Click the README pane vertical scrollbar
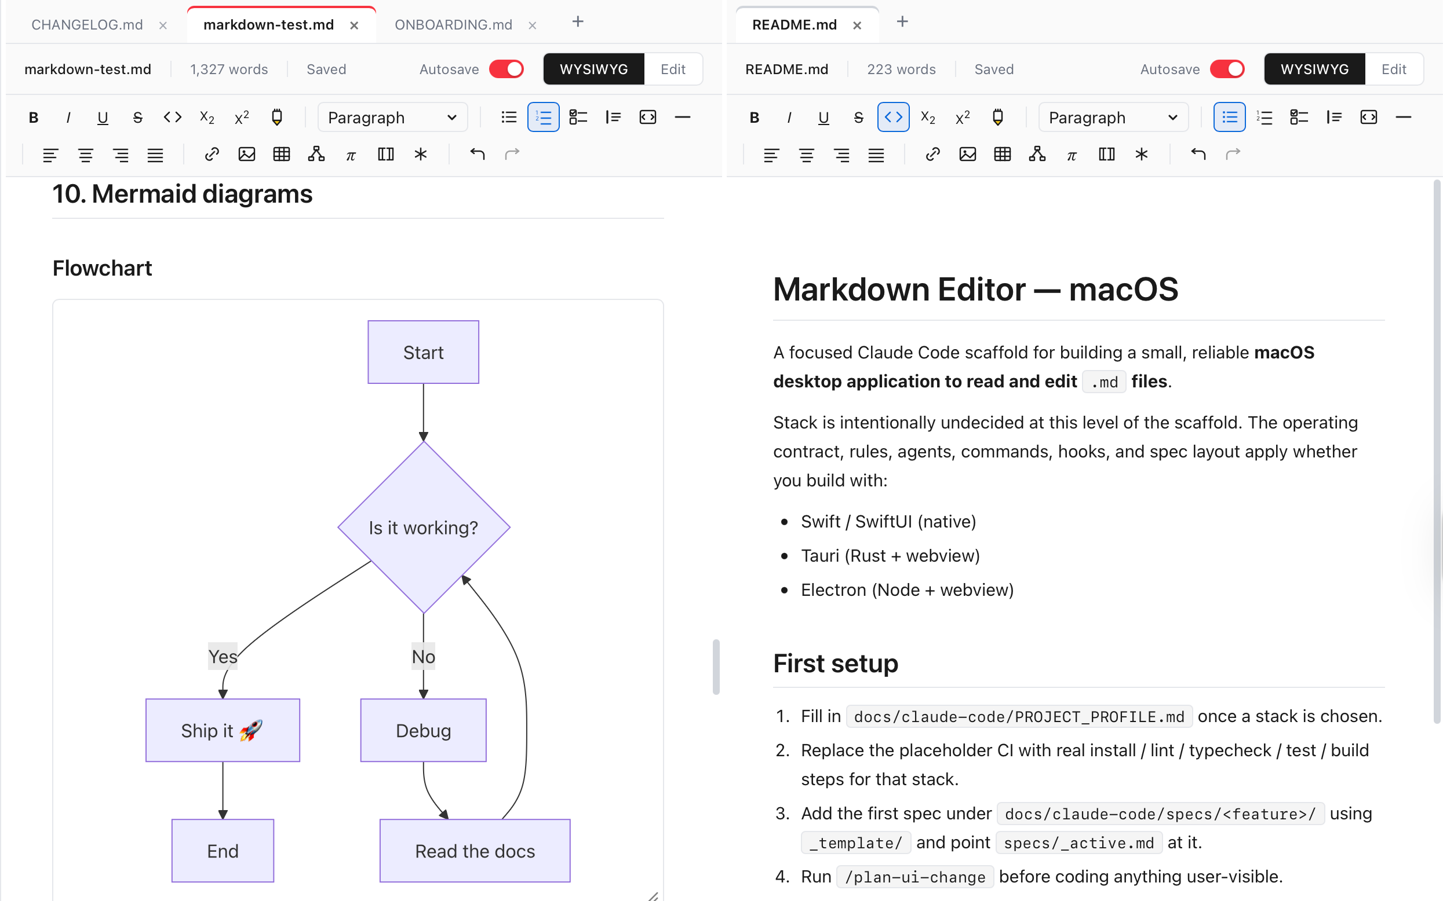The height and width of the screenshot is (901, 1443). [x=1437, y=453]
